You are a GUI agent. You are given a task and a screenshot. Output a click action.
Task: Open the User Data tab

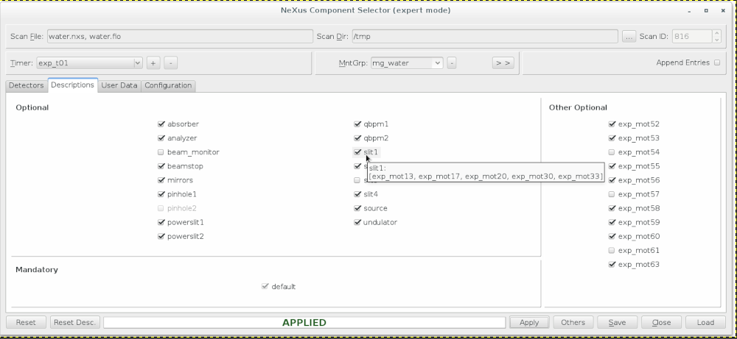[119, 85]
